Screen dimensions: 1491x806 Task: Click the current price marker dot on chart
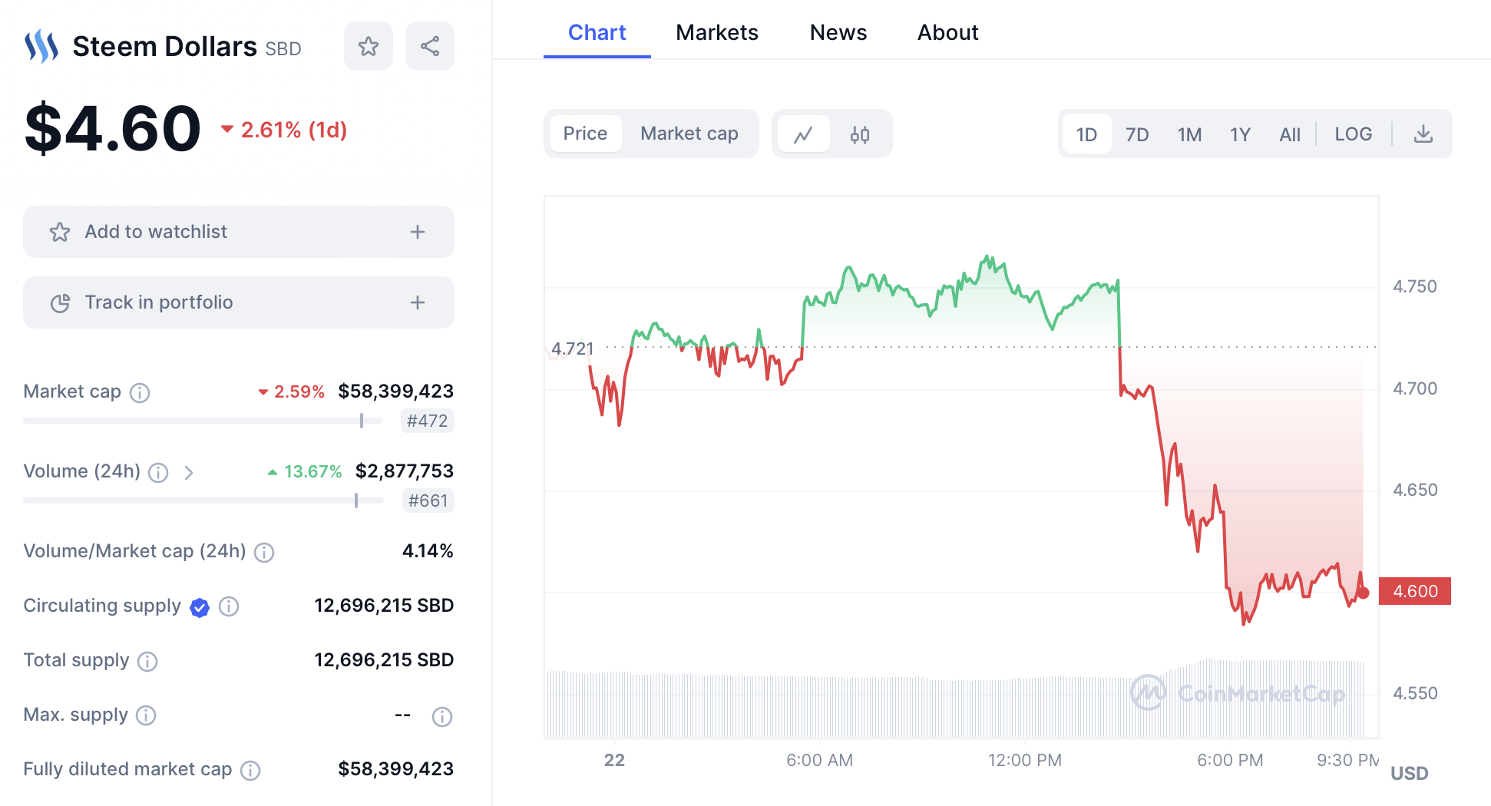tap(1364, 593)
